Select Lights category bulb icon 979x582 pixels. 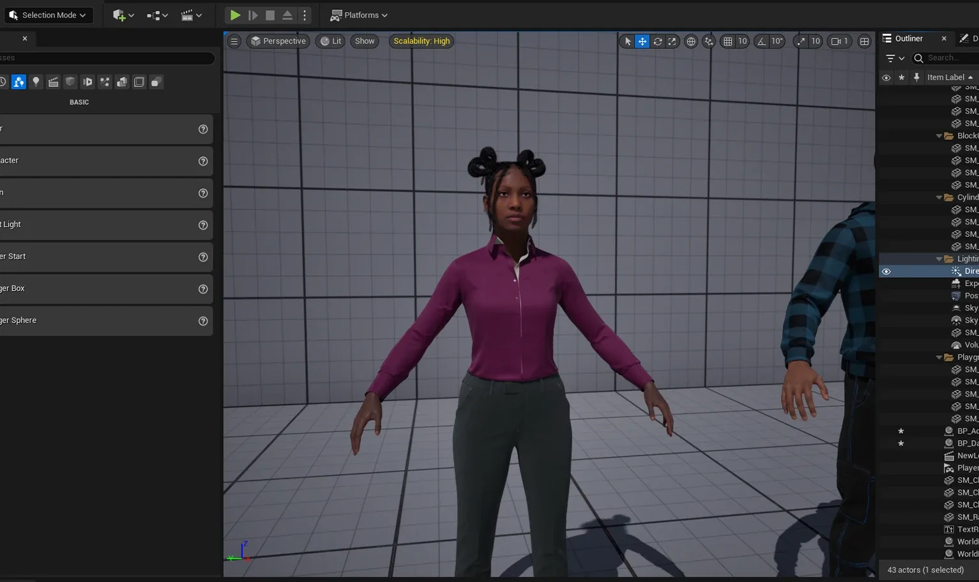coord(36,82)
